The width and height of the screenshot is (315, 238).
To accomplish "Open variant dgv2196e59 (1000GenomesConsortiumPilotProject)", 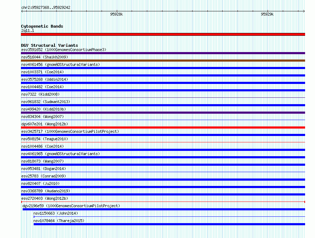I will (x=71, y=206).
